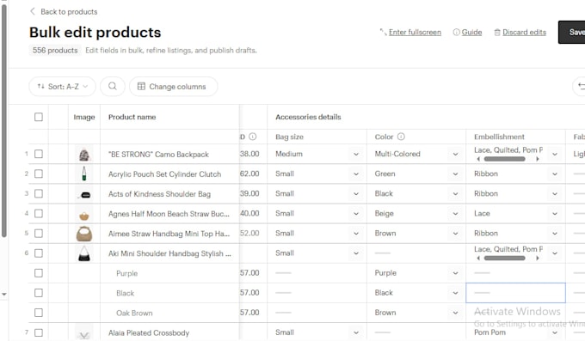
Task: Select the Aimee Straw Handbag checkbox
Action: tap(39, 234)
